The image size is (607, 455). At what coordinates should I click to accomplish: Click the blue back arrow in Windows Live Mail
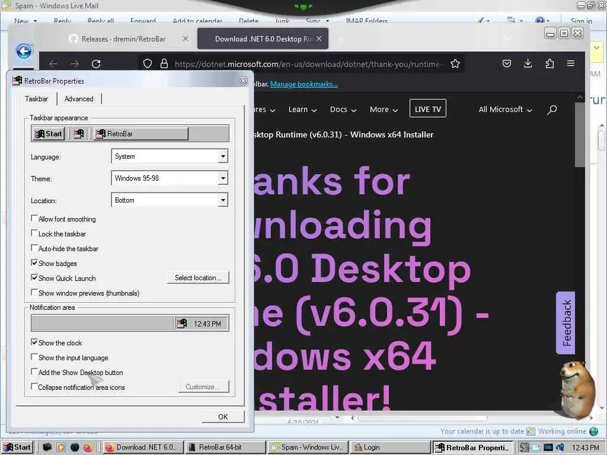click(24, 51)
